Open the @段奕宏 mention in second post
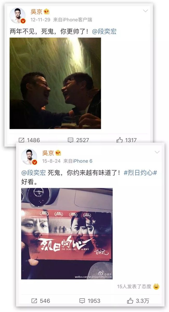169x312 pixels. pos(33,173)
